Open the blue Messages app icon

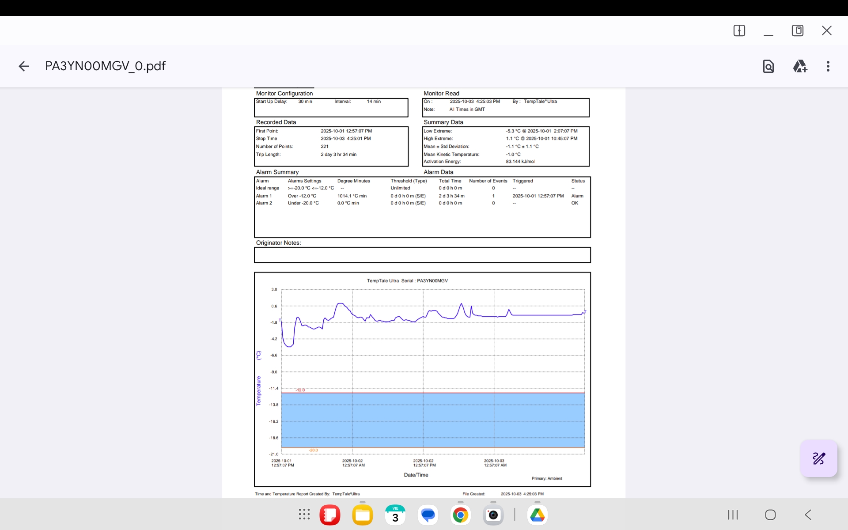point(428,515)
